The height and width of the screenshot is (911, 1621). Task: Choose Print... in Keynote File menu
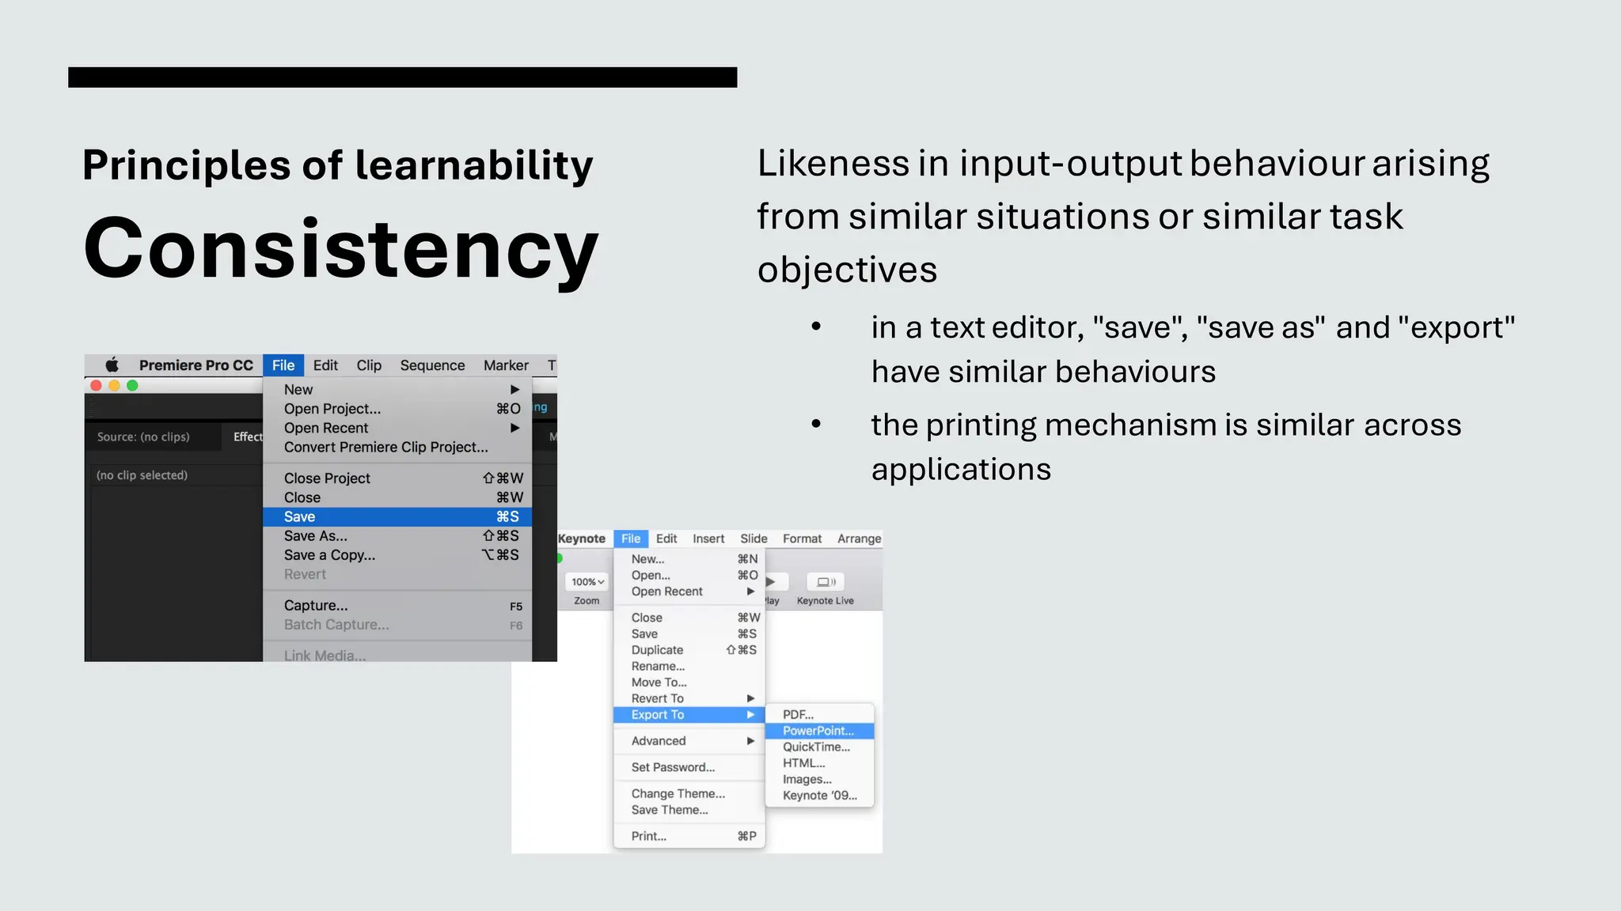click(689, 836)
